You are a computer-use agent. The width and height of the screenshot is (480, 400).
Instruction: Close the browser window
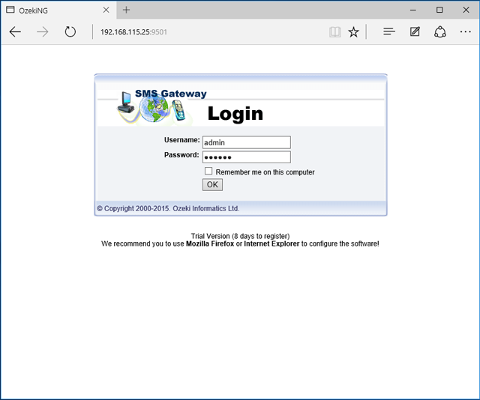[x=466, y=10]
